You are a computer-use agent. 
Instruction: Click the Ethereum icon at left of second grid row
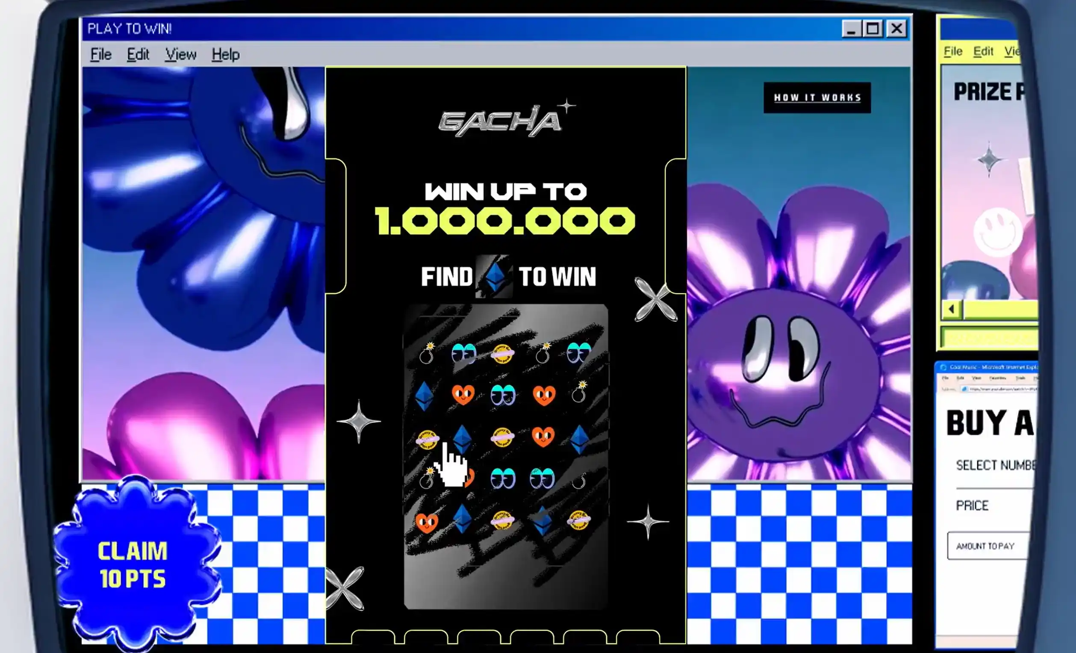(424, 396)
